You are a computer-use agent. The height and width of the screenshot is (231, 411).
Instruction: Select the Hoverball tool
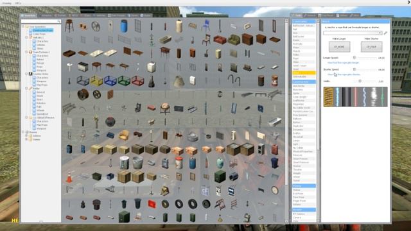(304, 137)
